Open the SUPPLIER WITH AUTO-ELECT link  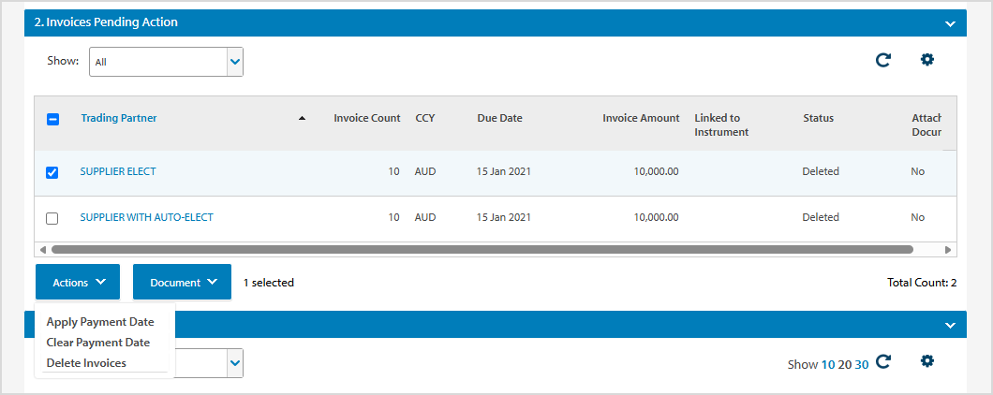146,217
